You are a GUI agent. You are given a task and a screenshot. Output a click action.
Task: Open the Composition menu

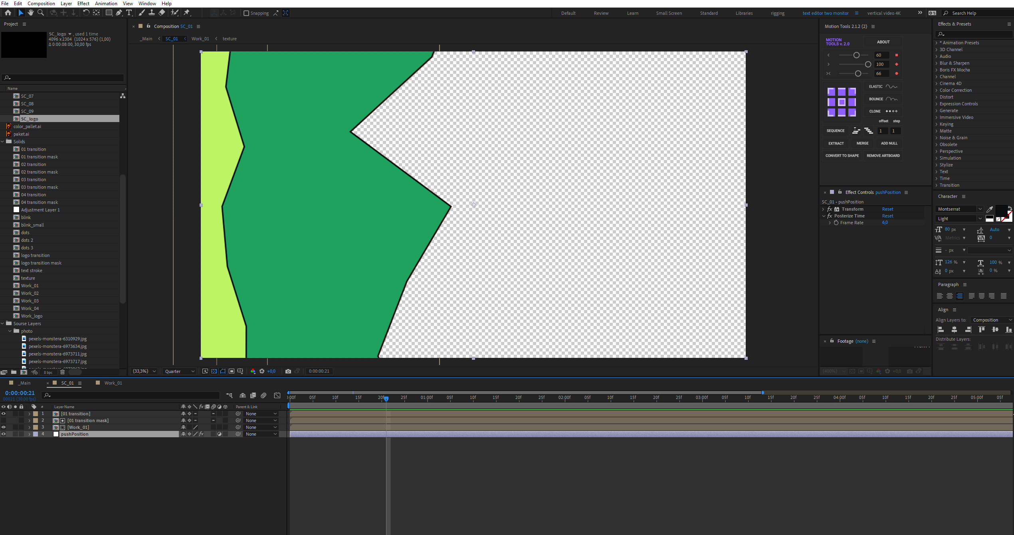point(41,3)
